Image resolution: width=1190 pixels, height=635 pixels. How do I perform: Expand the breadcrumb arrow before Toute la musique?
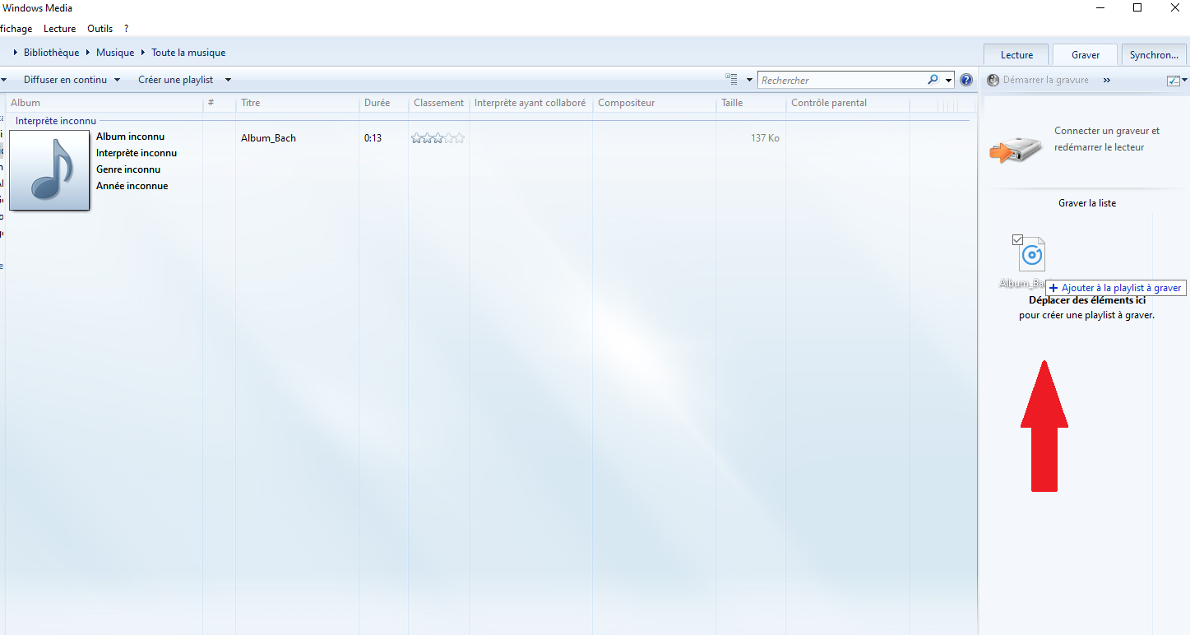[143, 53]
